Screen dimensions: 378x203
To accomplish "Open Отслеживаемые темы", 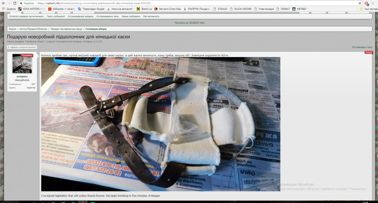I will (x=107, y=16).
